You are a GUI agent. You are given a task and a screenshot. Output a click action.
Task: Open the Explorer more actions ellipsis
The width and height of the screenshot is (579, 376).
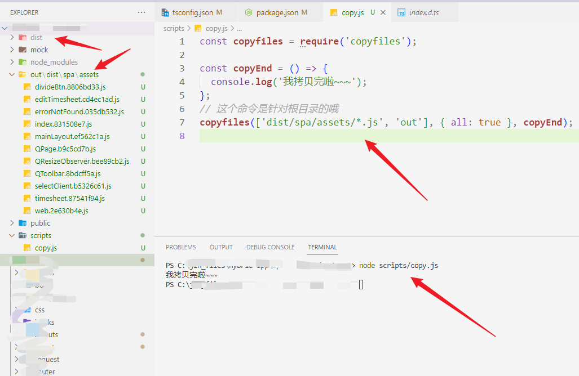point(142,12)
